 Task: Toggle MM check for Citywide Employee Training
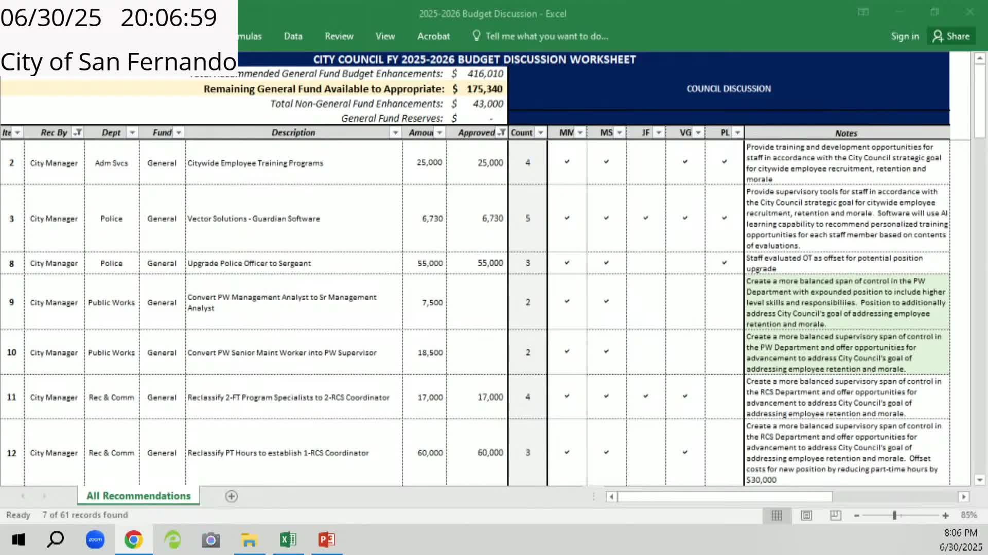point(567,162)
